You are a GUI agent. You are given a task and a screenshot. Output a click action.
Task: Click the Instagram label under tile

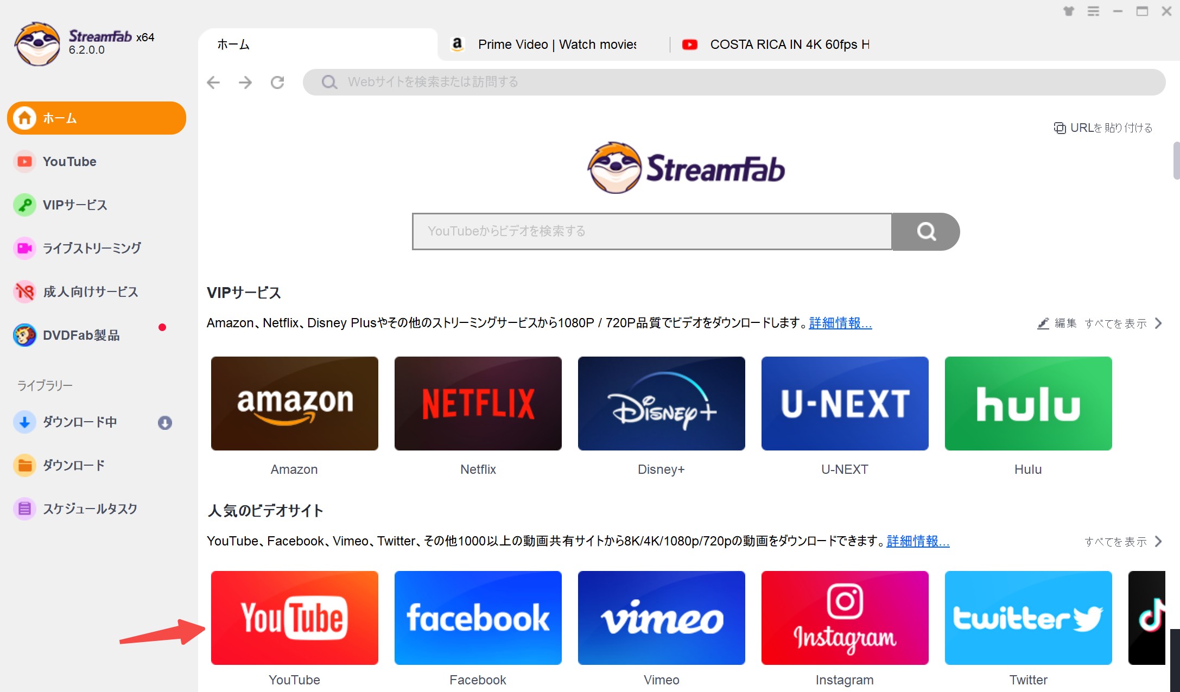tap(845, 680)
